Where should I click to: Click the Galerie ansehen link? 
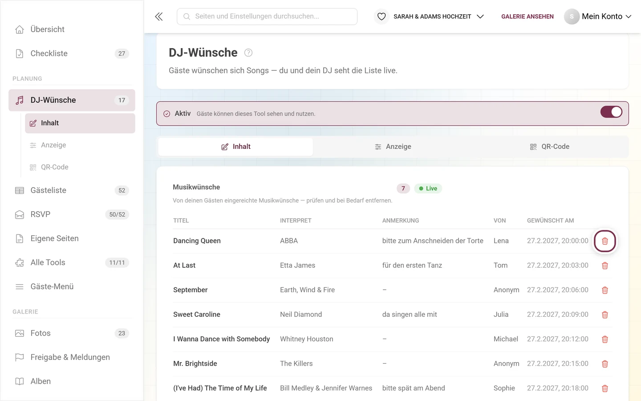point(527,16)
